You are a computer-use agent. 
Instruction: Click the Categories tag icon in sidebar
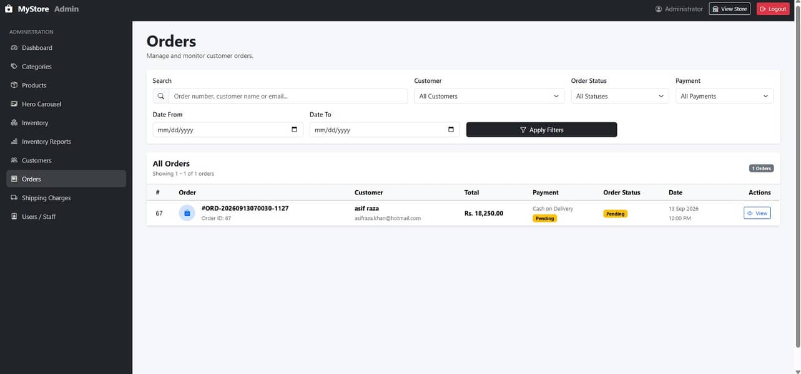14,67
